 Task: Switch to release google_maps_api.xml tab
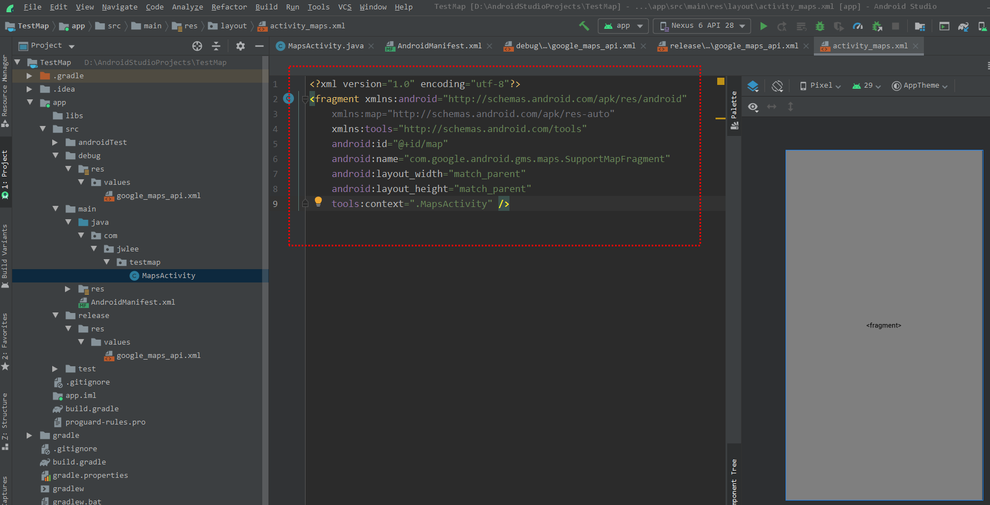click(x=733, y=46)
